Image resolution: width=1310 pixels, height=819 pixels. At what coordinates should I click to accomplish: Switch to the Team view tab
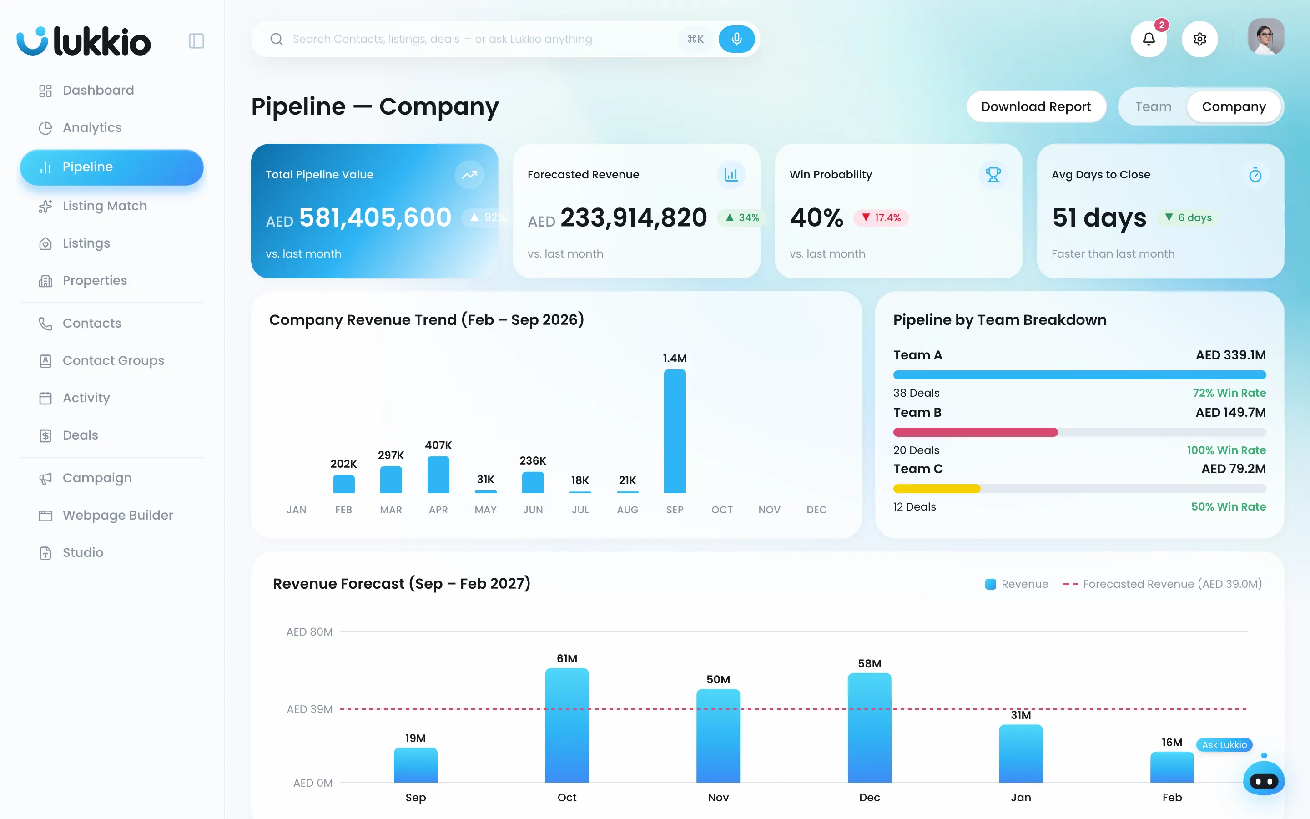1153,107
